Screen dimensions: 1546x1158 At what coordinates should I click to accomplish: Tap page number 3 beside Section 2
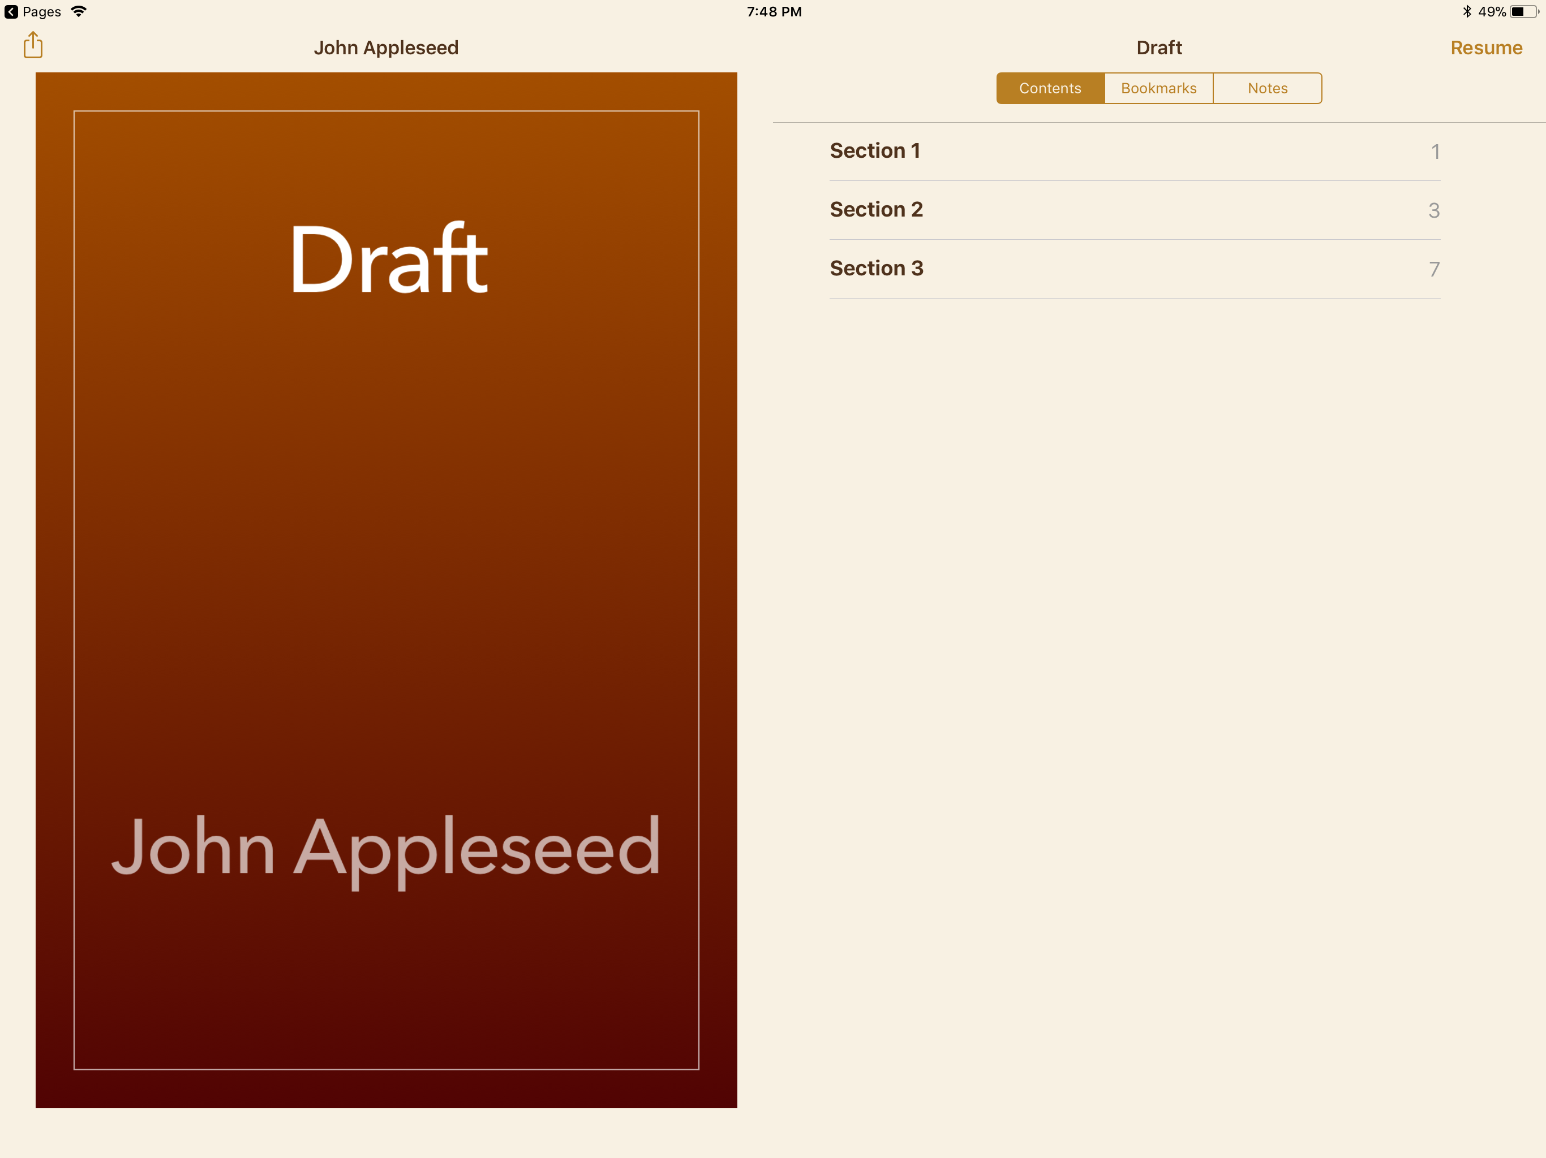click(1433, 210)
